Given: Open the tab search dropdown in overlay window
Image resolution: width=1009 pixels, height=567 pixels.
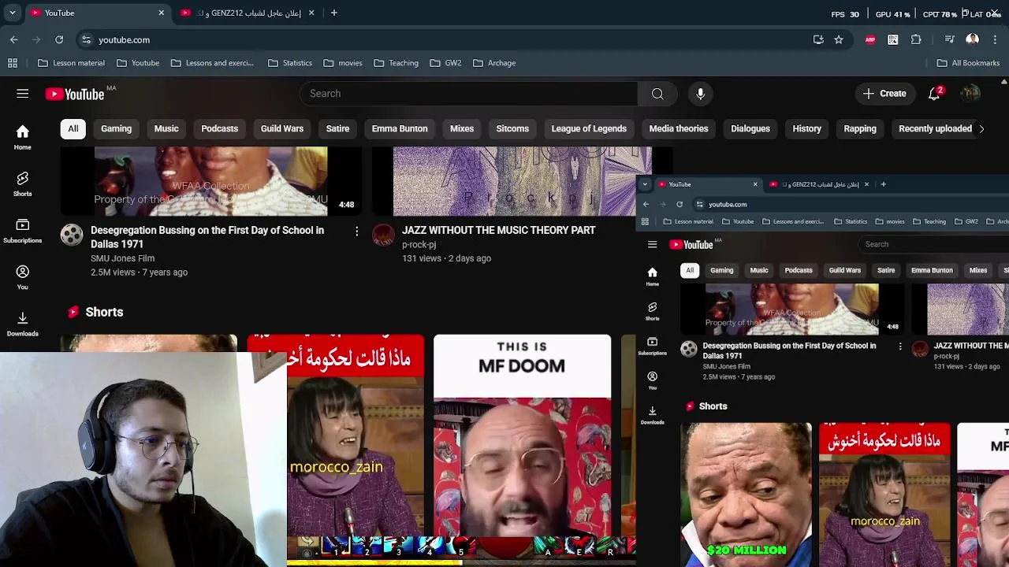Looking at the screenshot, I should point(645,184).
